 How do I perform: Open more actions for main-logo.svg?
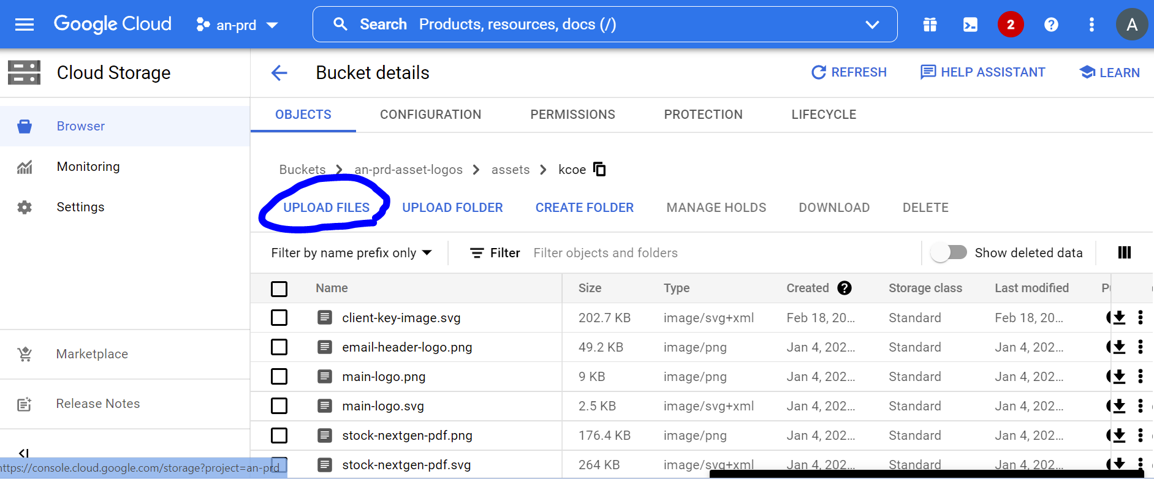1141,405
